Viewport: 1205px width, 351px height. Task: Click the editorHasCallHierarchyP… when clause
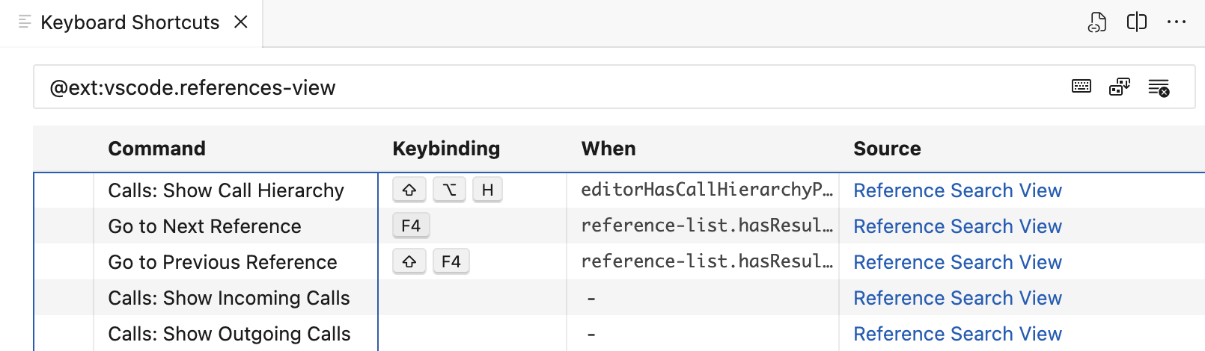tap(707, 190)
